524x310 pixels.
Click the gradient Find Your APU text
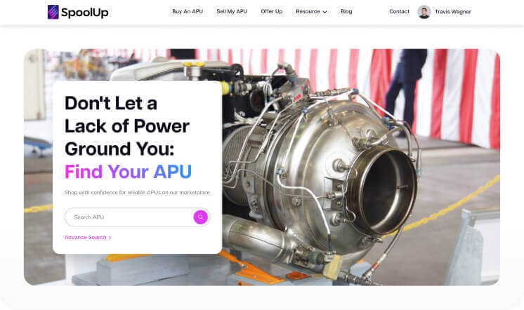click(128, 172)
